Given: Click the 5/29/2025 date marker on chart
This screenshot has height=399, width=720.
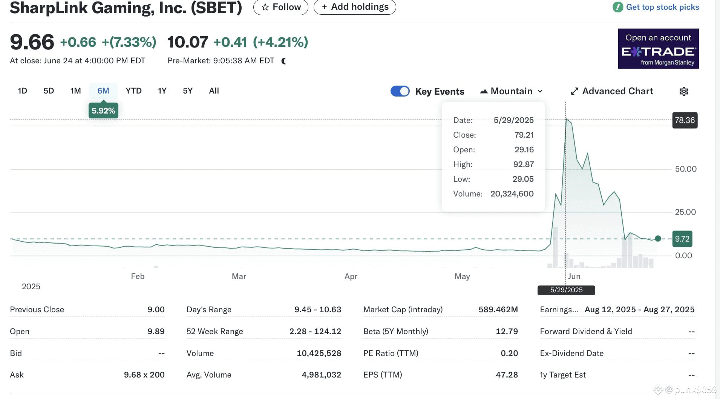Looking at the screenshot, I should tap(566, 290).
